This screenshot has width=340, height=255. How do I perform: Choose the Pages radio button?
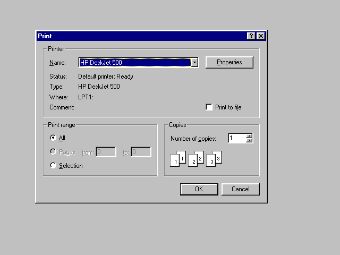pyautogui.click(x=53, y=152)
